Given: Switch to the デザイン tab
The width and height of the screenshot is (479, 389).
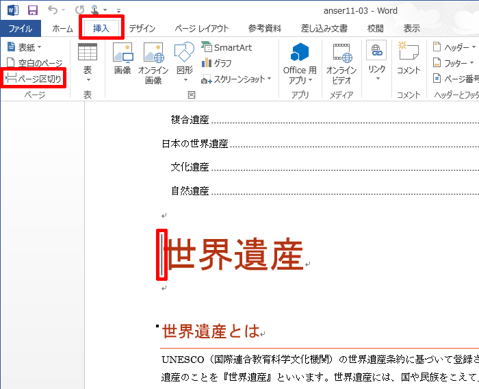Looking at the screenshot, I should [142, 29].
